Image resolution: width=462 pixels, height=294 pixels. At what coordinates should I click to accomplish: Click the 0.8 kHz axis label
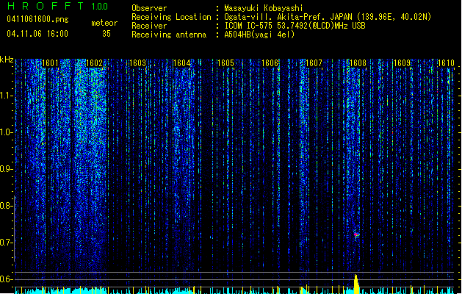tap(6, 206)
